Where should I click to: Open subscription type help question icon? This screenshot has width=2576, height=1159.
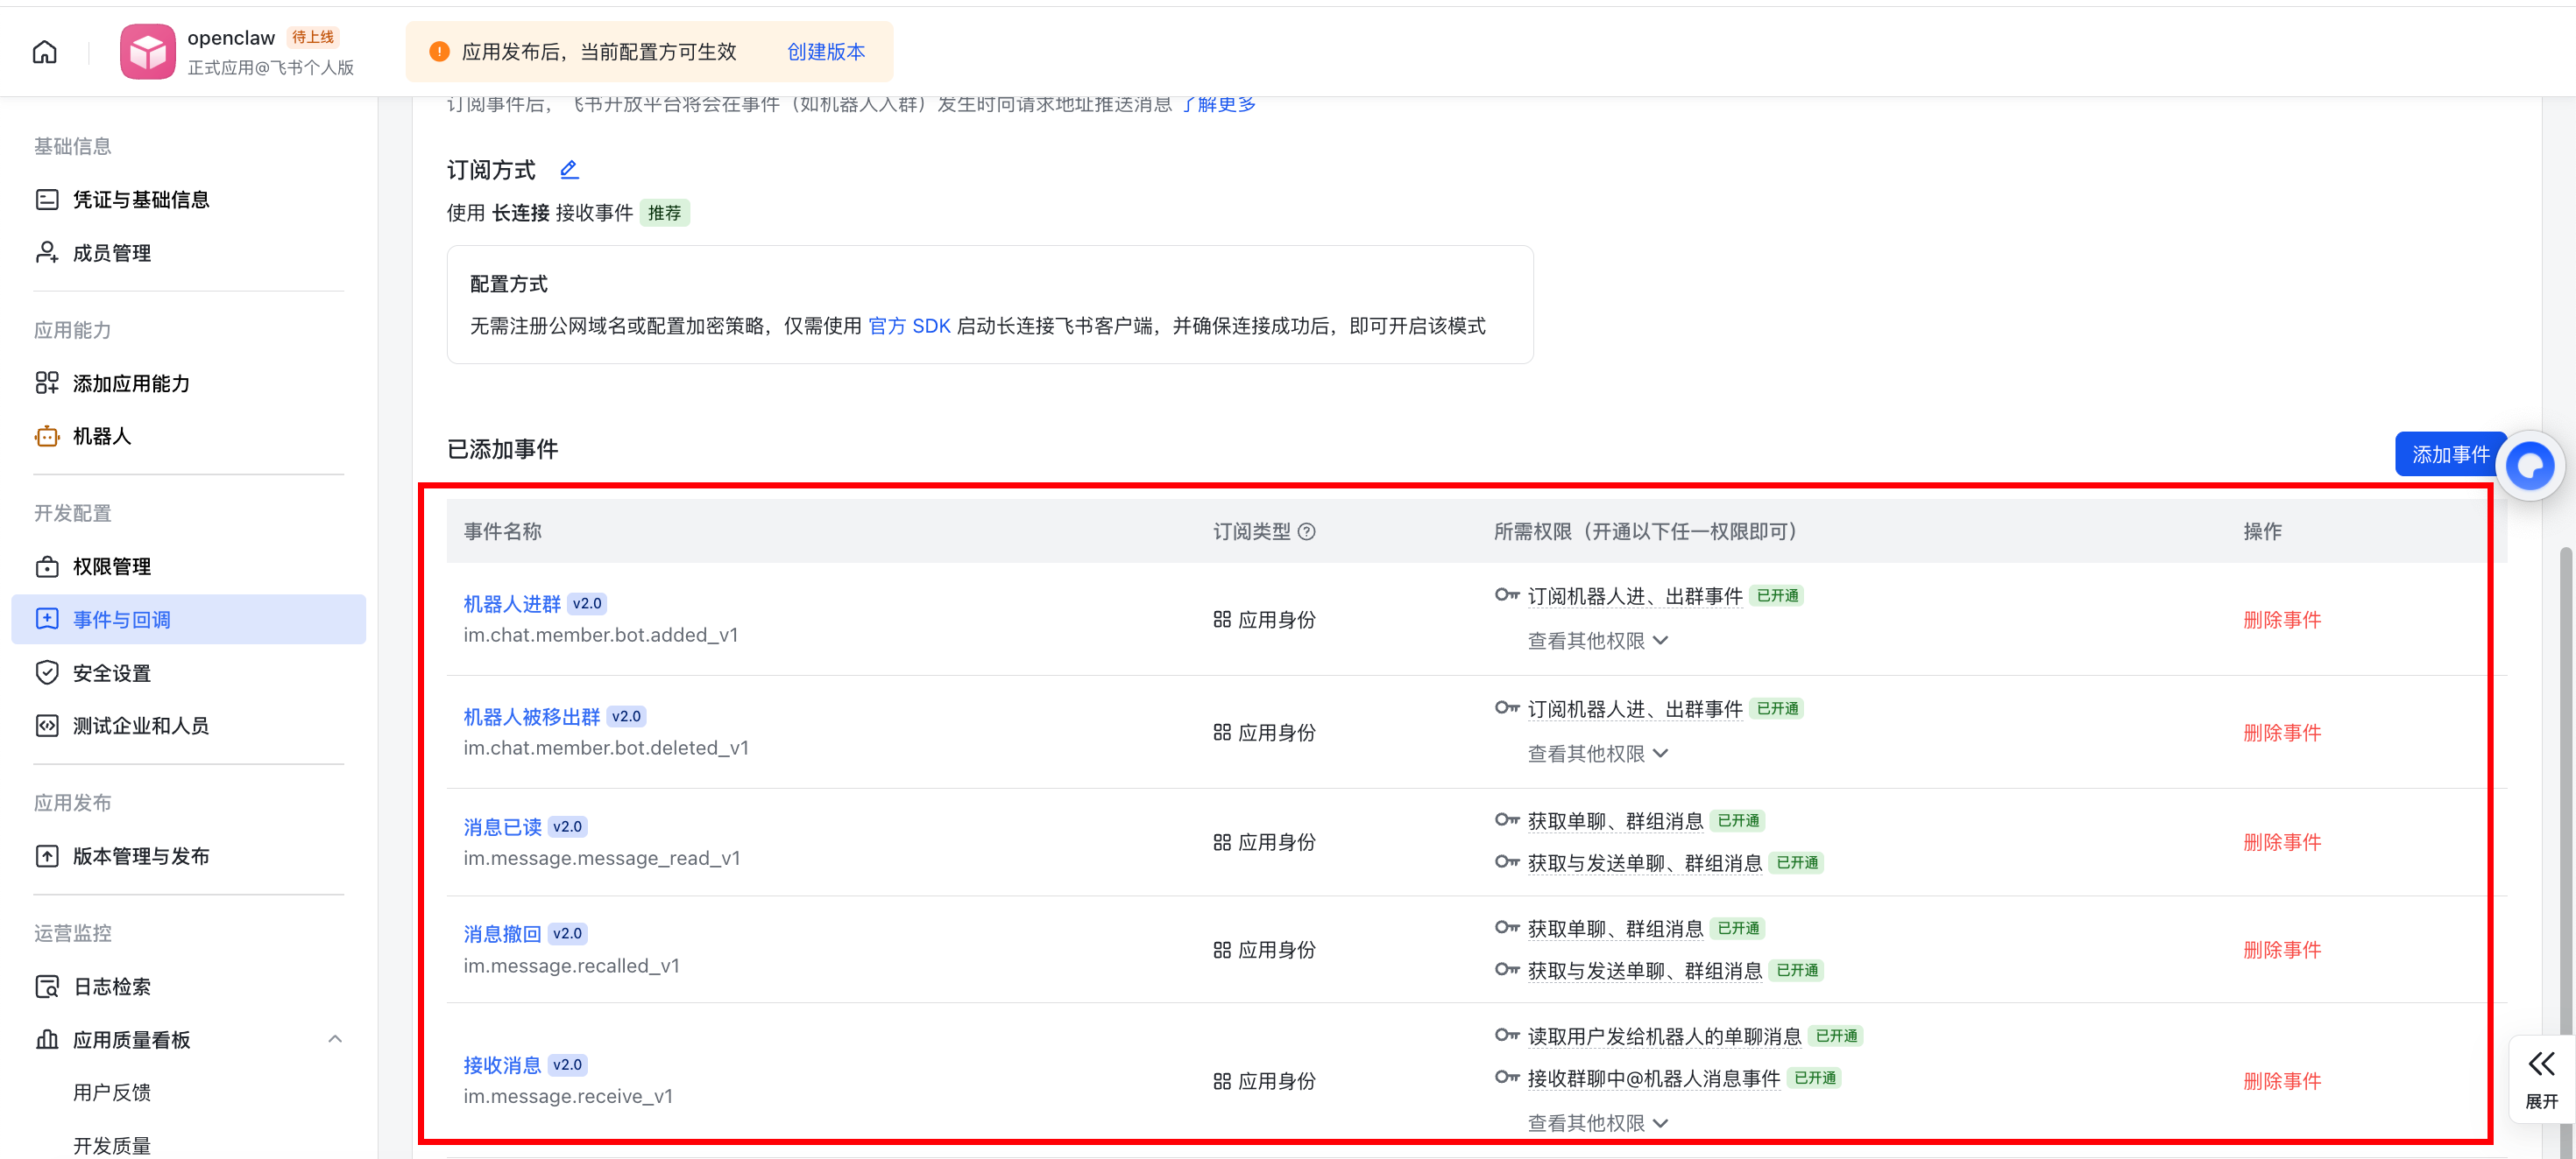(1306, 531)
